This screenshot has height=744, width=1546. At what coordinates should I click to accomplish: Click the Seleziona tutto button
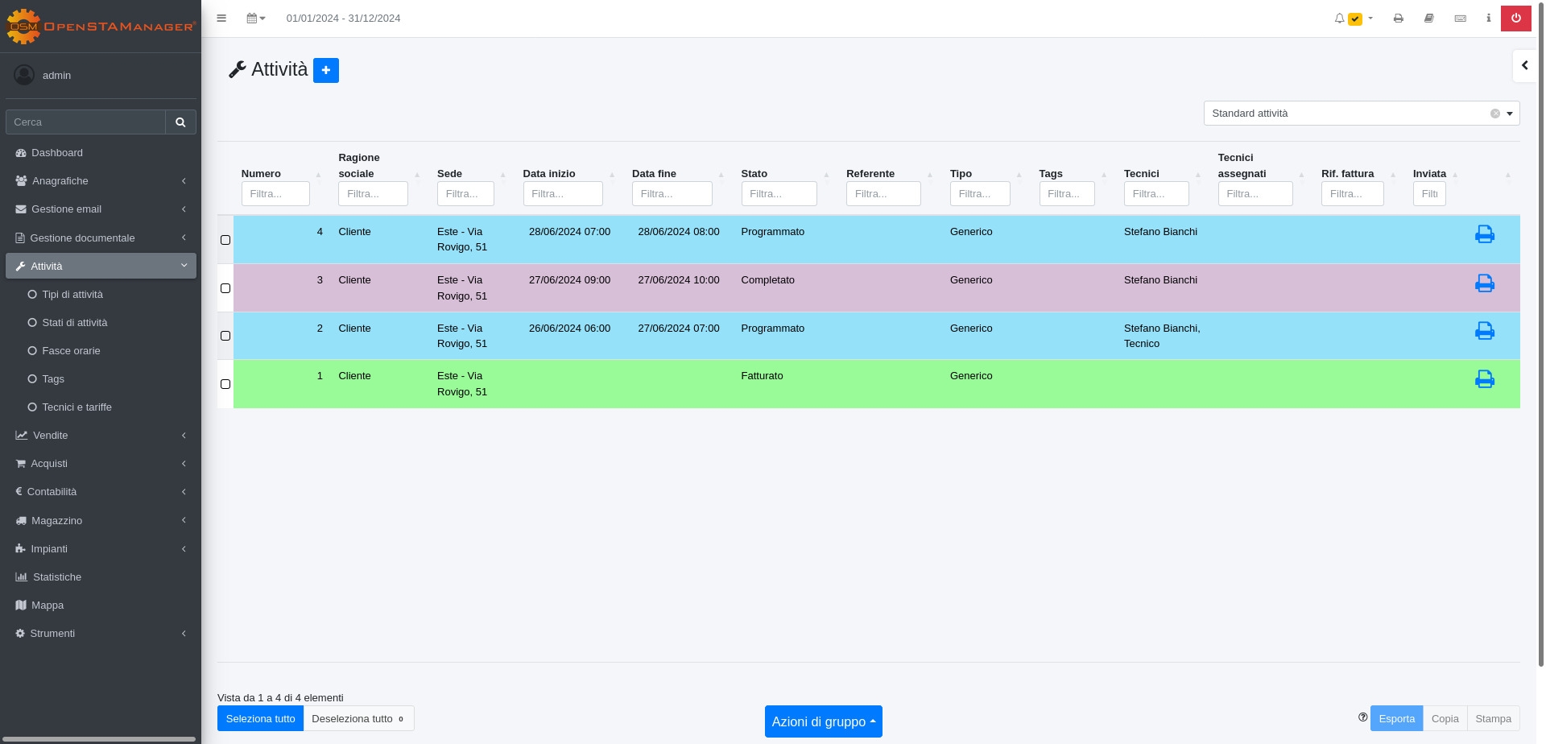pyautogui.click(x=260, y=718)
